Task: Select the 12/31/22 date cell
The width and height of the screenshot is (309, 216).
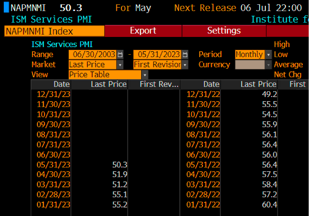Action: pos(203,94)
